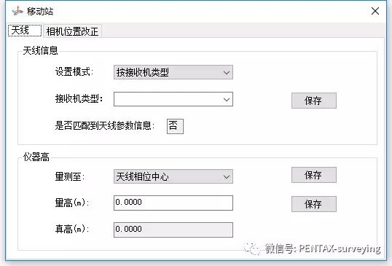Viewport: 392px width, 266px height.
Task: Click the chevron arrow of 设置模式 dropdown
Action: pyautogui.click(x=227, y=72)
